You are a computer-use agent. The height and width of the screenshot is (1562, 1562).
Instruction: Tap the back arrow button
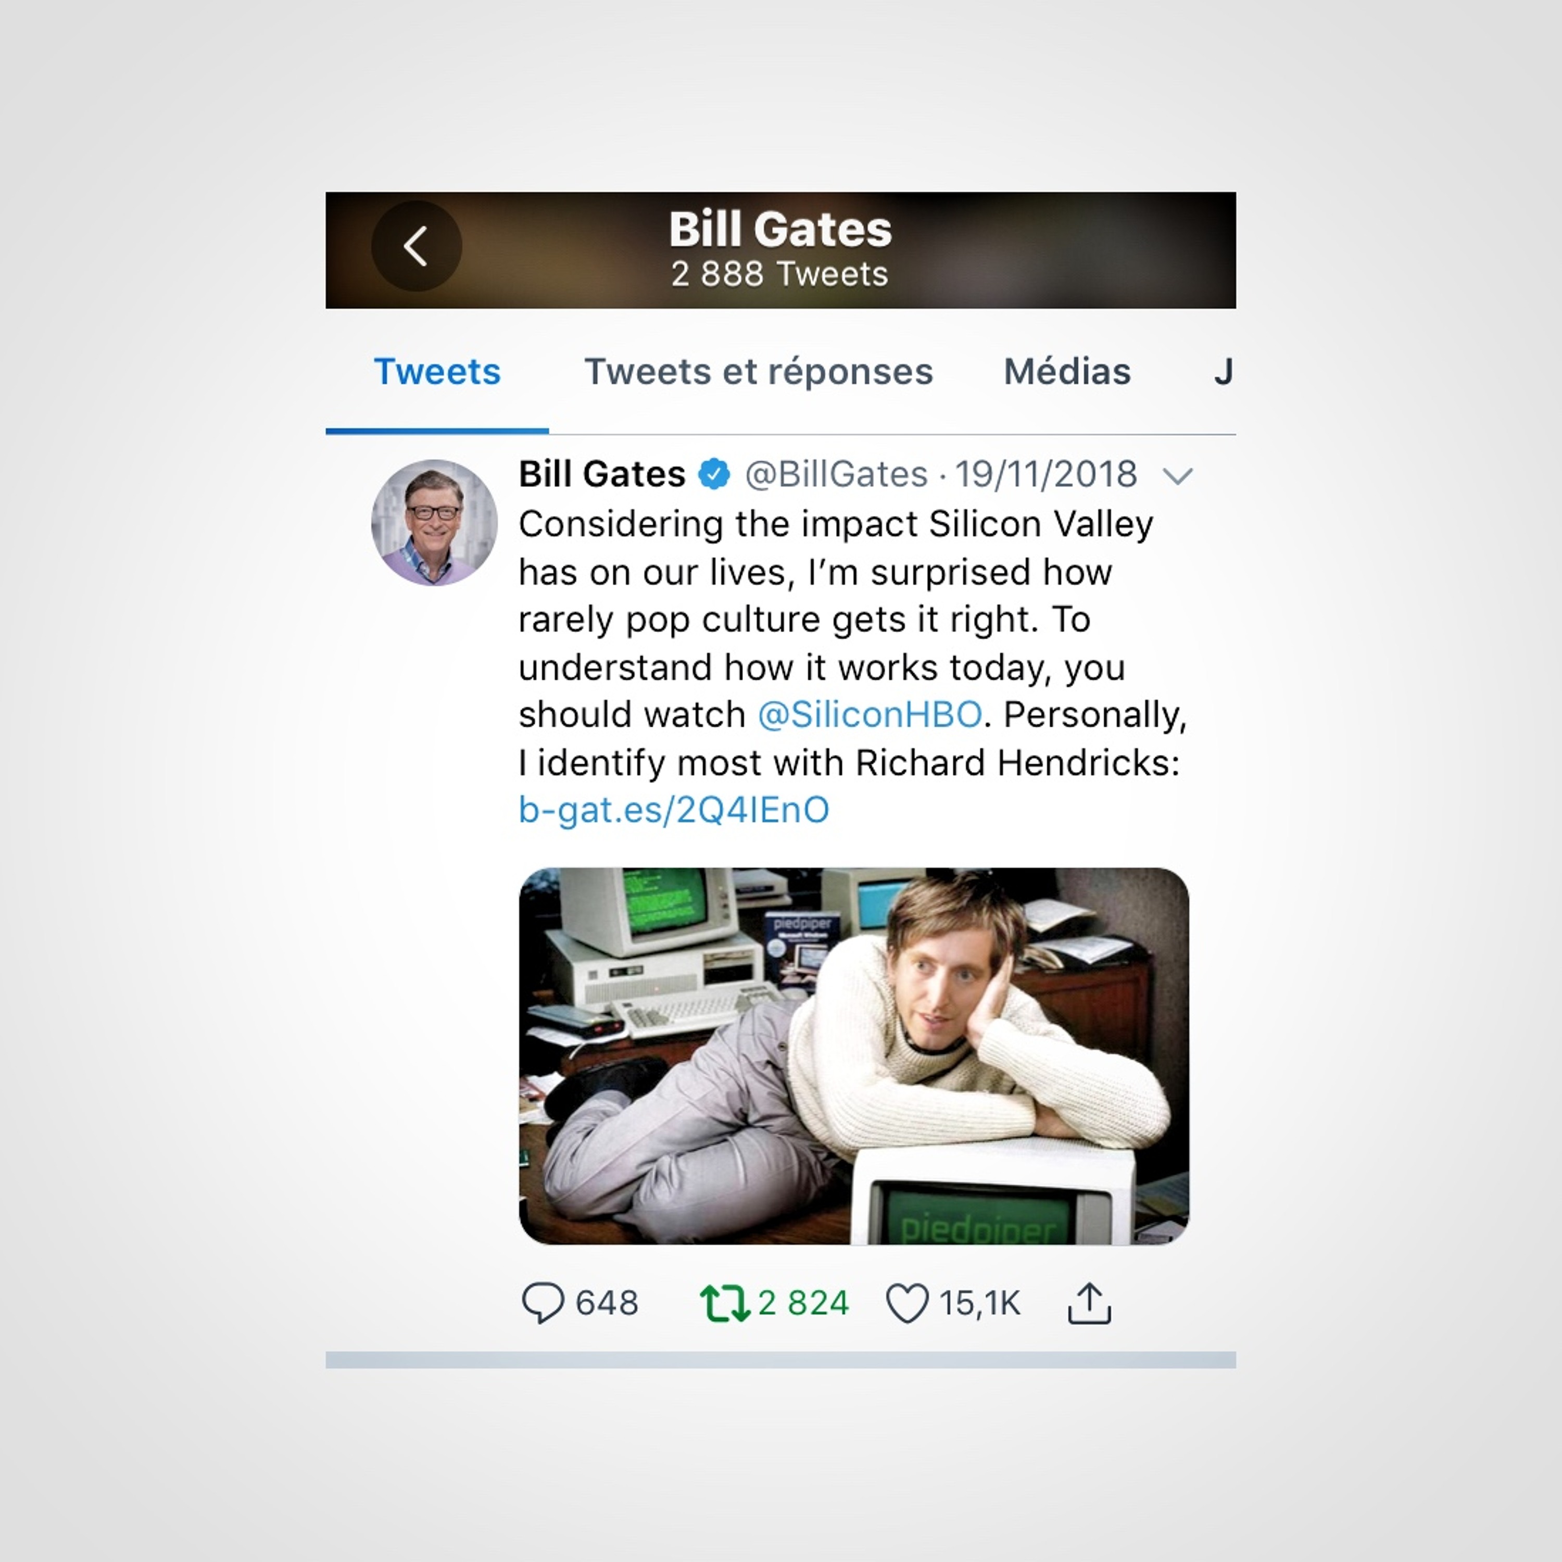click(x=417, y=247)
